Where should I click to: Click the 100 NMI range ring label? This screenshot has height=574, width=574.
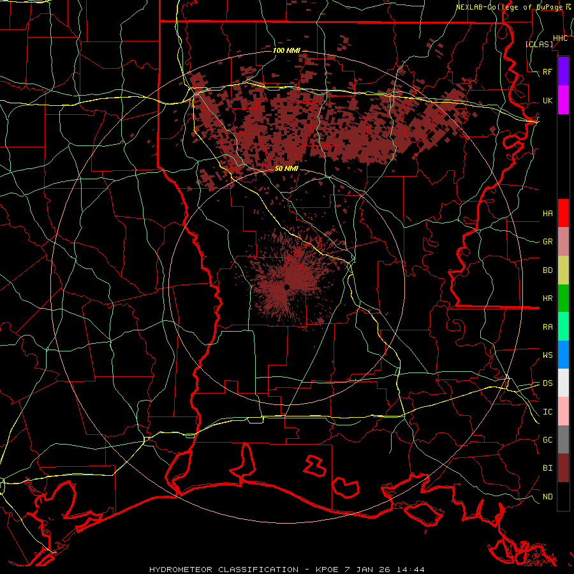(x=286, y=50)
